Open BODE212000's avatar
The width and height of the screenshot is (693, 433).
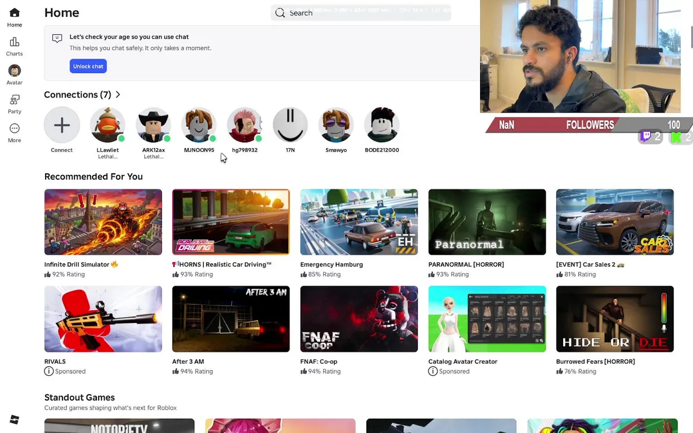click(382, 125)
